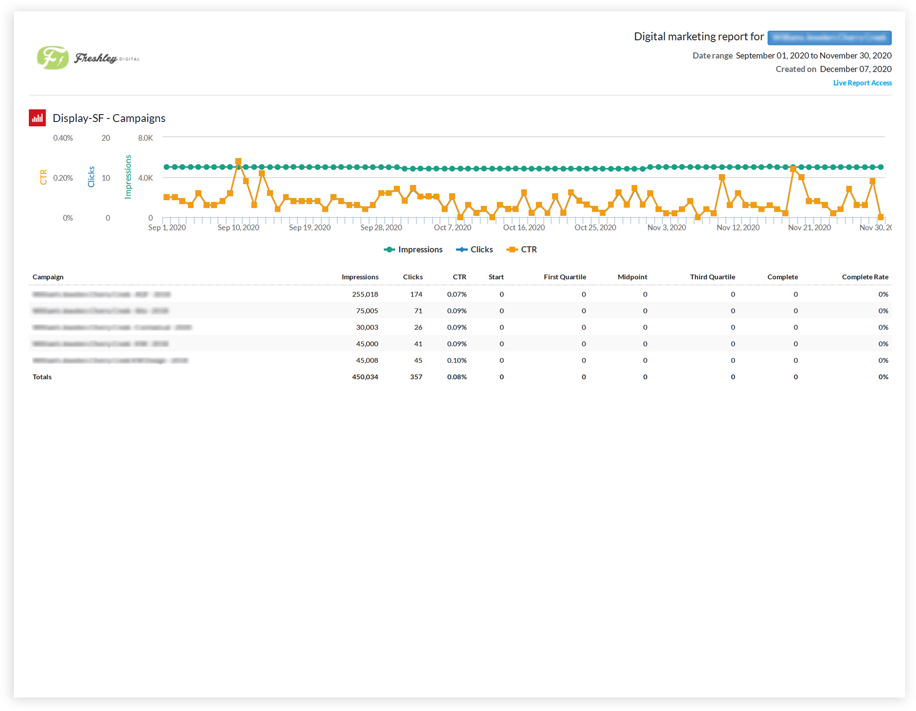Screen dimensions: 916x711
Task: Click the orange CTR axis label
Action: tap(44, 177)
